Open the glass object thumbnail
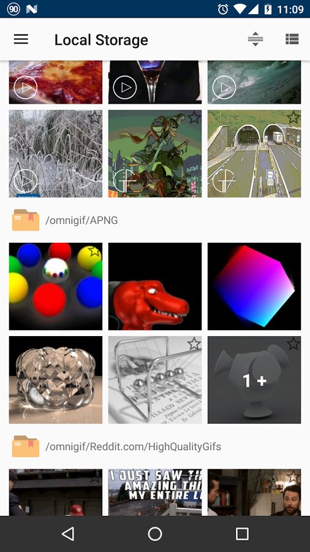Screen dimensions: 310x552 tap(56, 380)
